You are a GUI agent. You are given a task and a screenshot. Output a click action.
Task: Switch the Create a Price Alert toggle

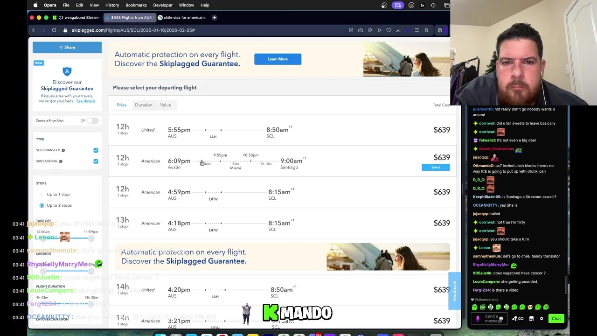[92, 120]
